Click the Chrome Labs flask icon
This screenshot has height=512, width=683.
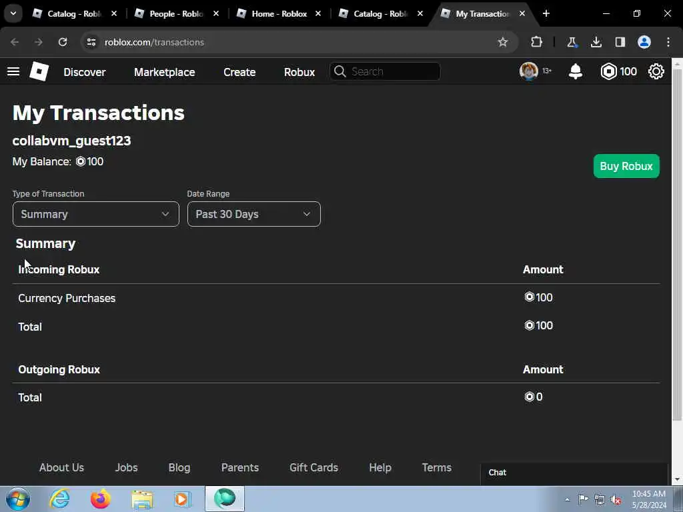(x=572, y=42)
